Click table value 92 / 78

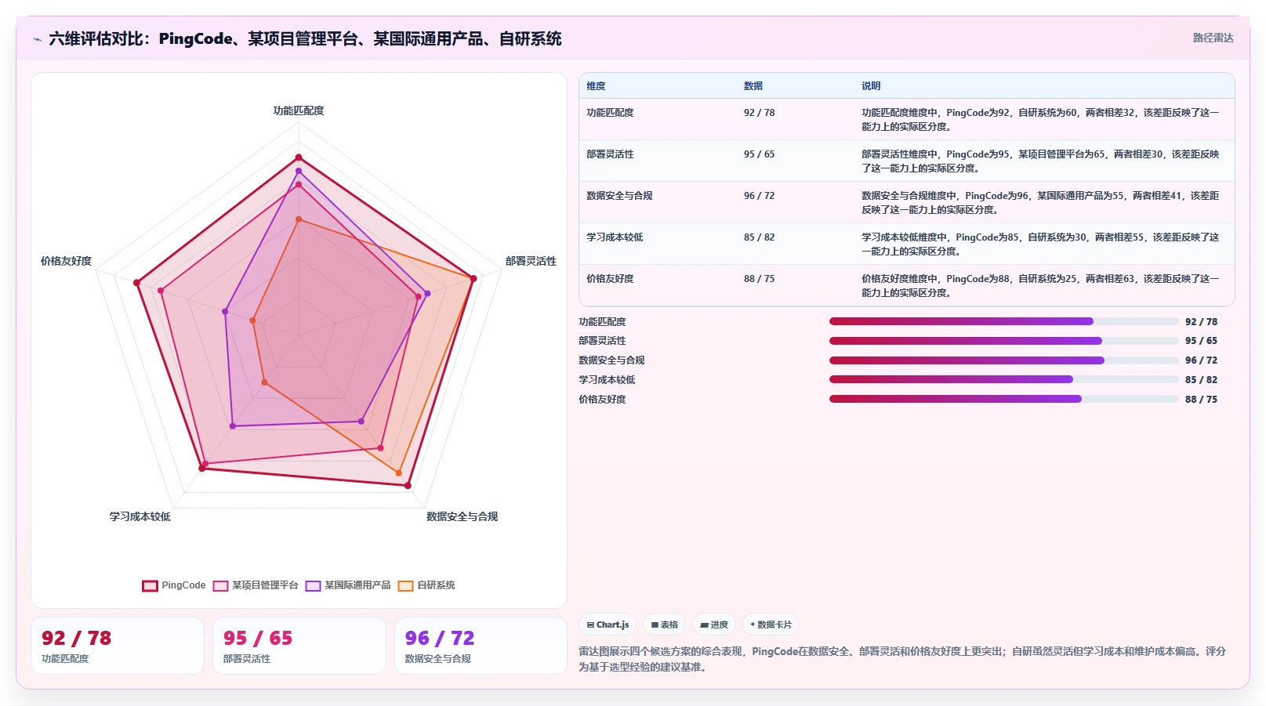coord(759,113)
